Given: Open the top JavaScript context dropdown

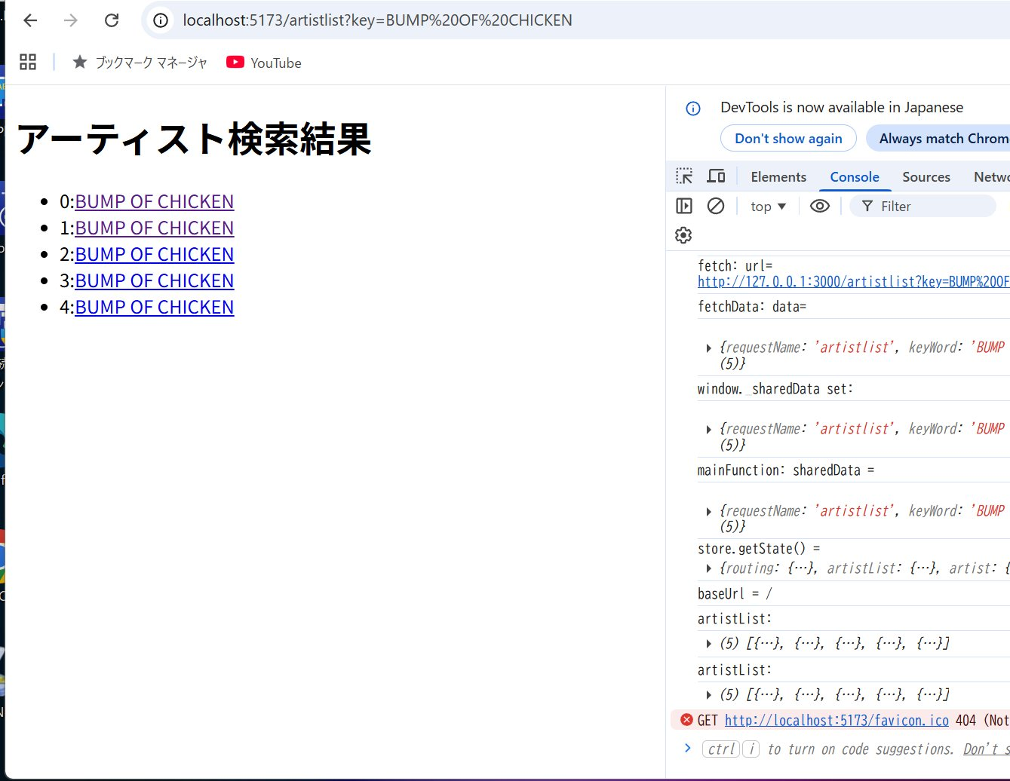Looking at the screenshot, I should pos(768,206).
